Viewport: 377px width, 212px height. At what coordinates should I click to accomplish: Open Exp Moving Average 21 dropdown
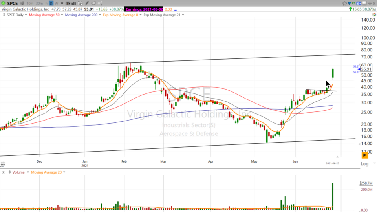(x=183, y=15)
